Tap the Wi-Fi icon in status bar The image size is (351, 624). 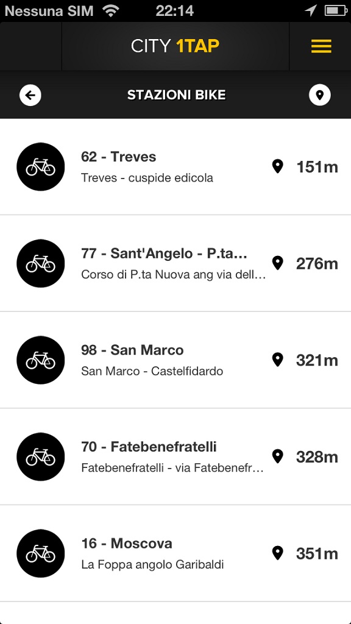[111, 11]
